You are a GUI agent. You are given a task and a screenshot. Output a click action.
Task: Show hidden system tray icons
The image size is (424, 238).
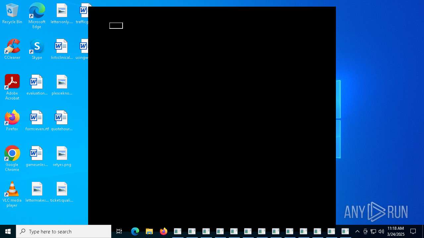tap(357, 231)
